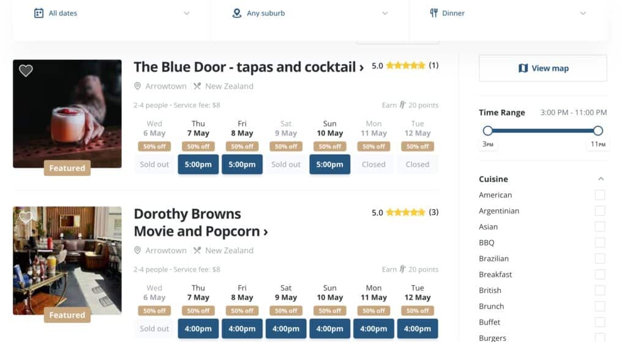
Task: Click the location pin icon beside Any suburb
Action: [237, 13]
